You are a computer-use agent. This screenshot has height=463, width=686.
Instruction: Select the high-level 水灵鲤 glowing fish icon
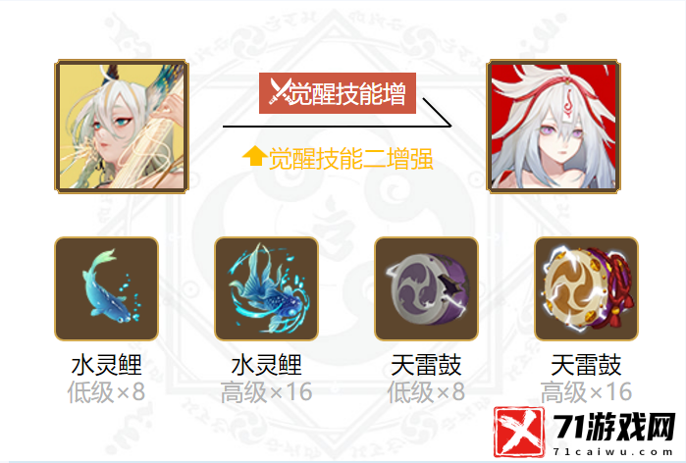tap(266, 288)
